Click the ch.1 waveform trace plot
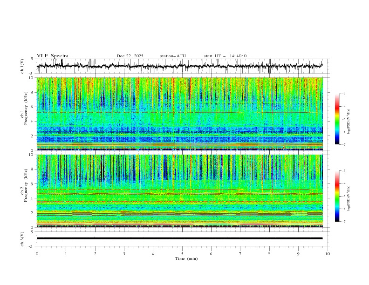This screenshot has width=369, height=285. 179,66
